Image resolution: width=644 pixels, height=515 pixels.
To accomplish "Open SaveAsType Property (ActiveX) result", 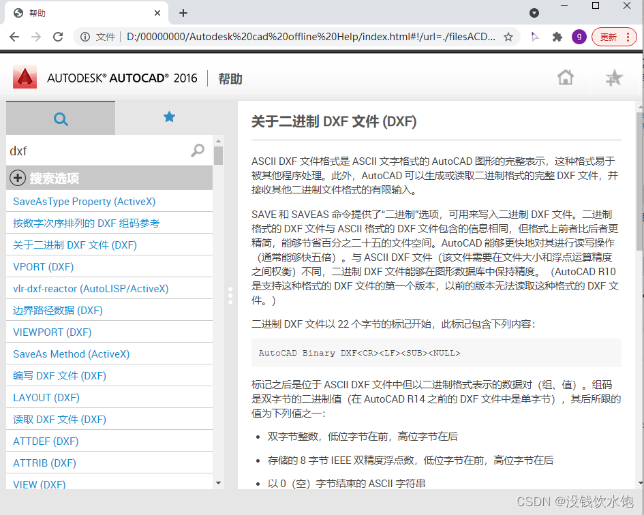I will tap(85, 202).
